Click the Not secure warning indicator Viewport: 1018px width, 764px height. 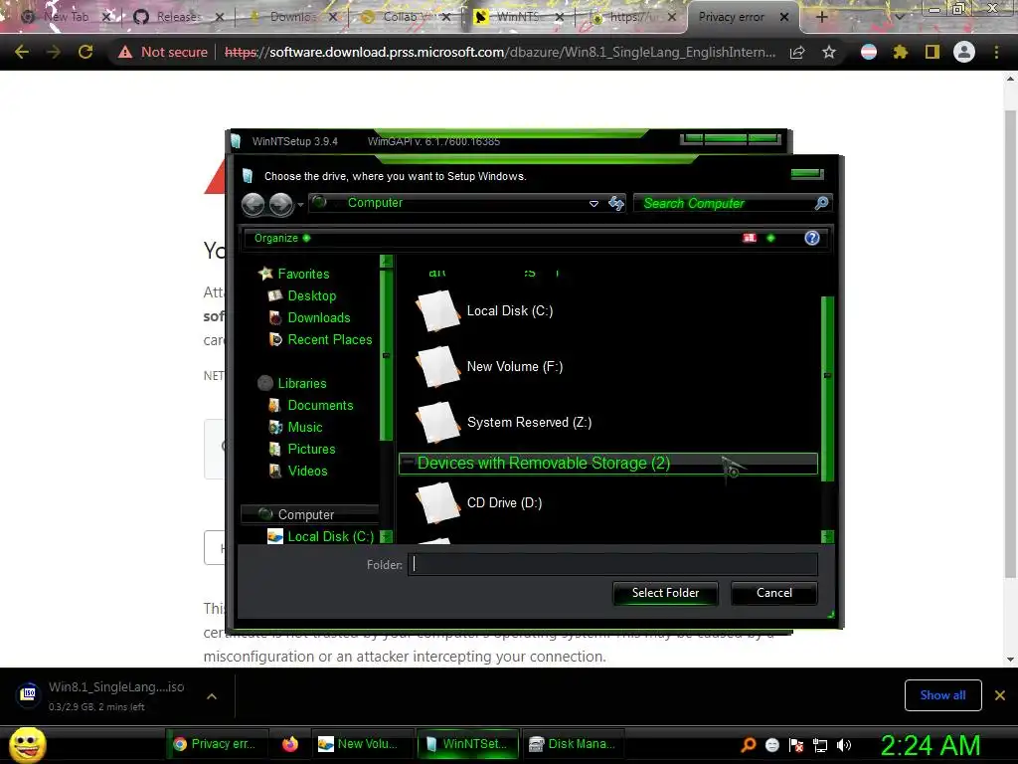163,52
